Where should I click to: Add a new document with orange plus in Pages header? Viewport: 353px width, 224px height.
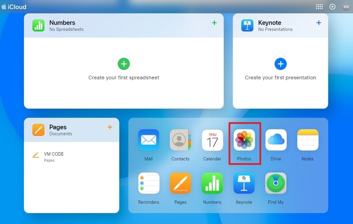click(x=110, y=127)
